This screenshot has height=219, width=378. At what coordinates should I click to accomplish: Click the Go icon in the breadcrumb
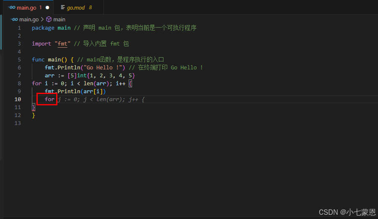tap(14, 20)
